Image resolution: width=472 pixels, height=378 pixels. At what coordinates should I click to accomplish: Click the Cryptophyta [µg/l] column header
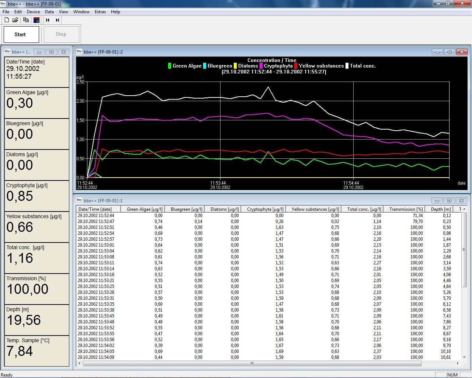click(x=265, y=209)
